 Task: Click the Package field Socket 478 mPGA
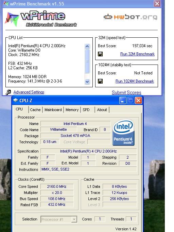[75, 136]
